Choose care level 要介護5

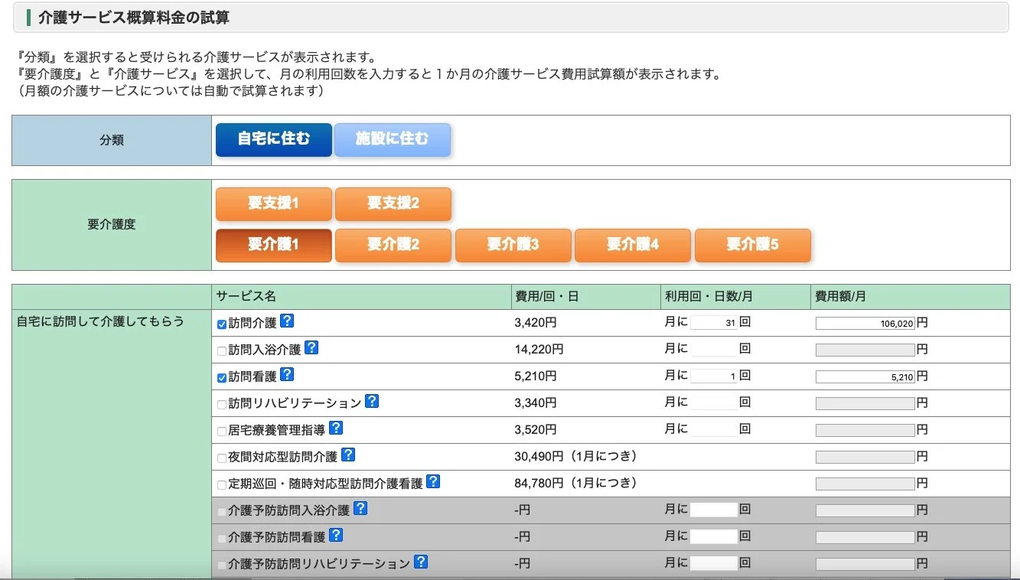coord(753,246)
